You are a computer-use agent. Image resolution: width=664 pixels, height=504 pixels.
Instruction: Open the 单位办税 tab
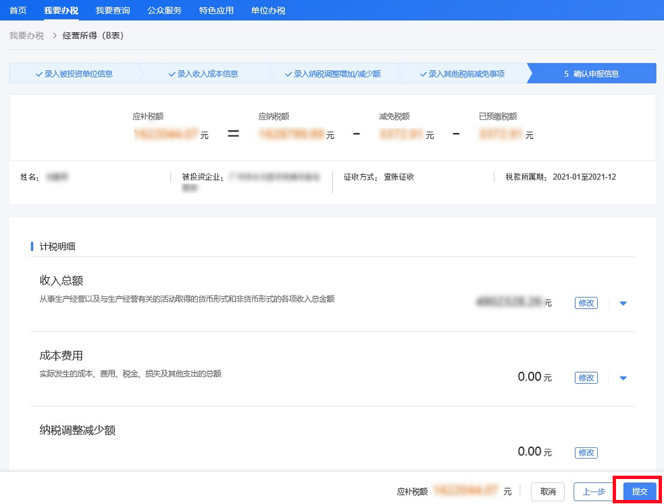point(268,10)
